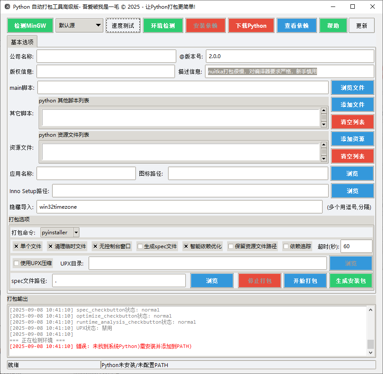Focus the 图标路径 input field
This screenshot has width=383, height=374.
tap(248, 173)
